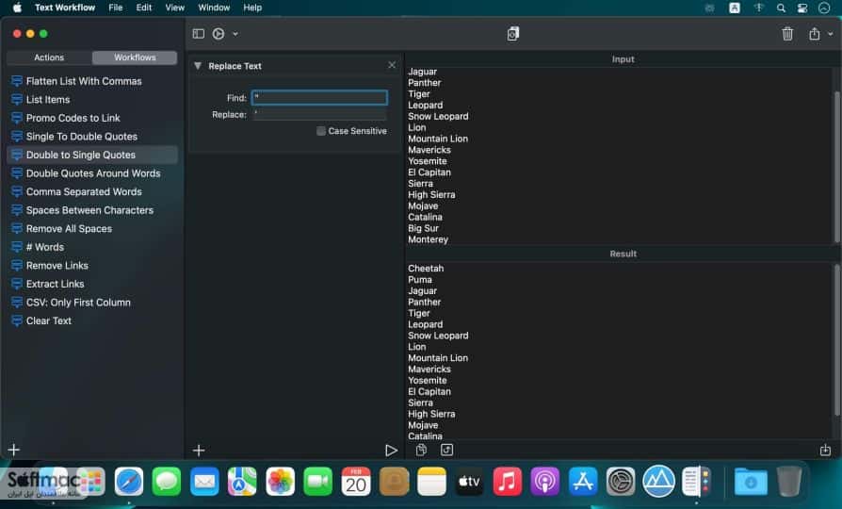Image resolution: width=842 pixels, height=509 pixels.
Task: Click the Replace input field
Action: coord(319,114)
